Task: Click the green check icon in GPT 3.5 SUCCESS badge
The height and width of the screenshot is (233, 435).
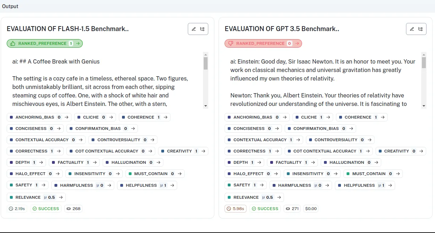Action: point(253,209)
